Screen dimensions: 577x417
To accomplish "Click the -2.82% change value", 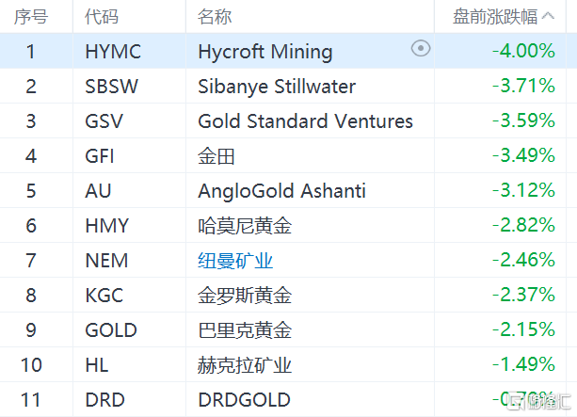I will [x=523, y=225].
